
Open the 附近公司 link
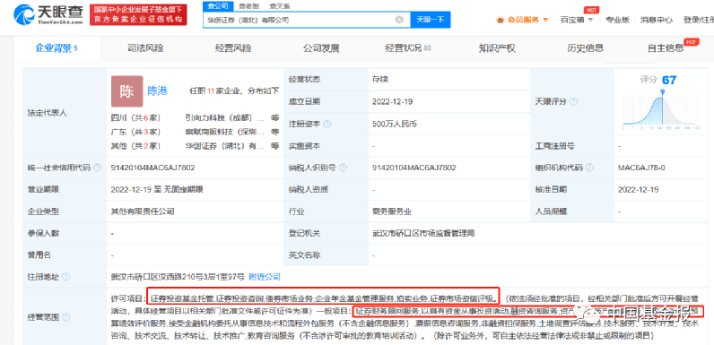pyautogui.click(x=265, y=277)
